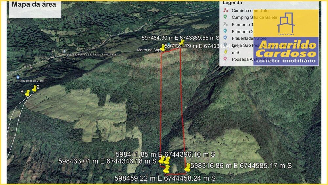The height and width of the screenshot is (185, 328).
Task: Click the building logo above CRECI 47667
Action: click(x=286, y=22)
